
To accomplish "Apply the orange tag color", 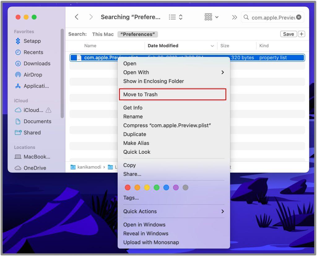I will tap(137, 188).
